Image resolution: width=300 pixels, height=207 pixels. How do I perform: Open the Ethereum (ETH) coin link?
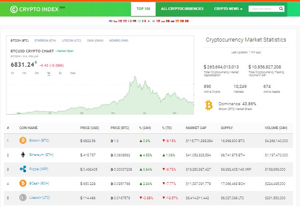click(41, 155)
